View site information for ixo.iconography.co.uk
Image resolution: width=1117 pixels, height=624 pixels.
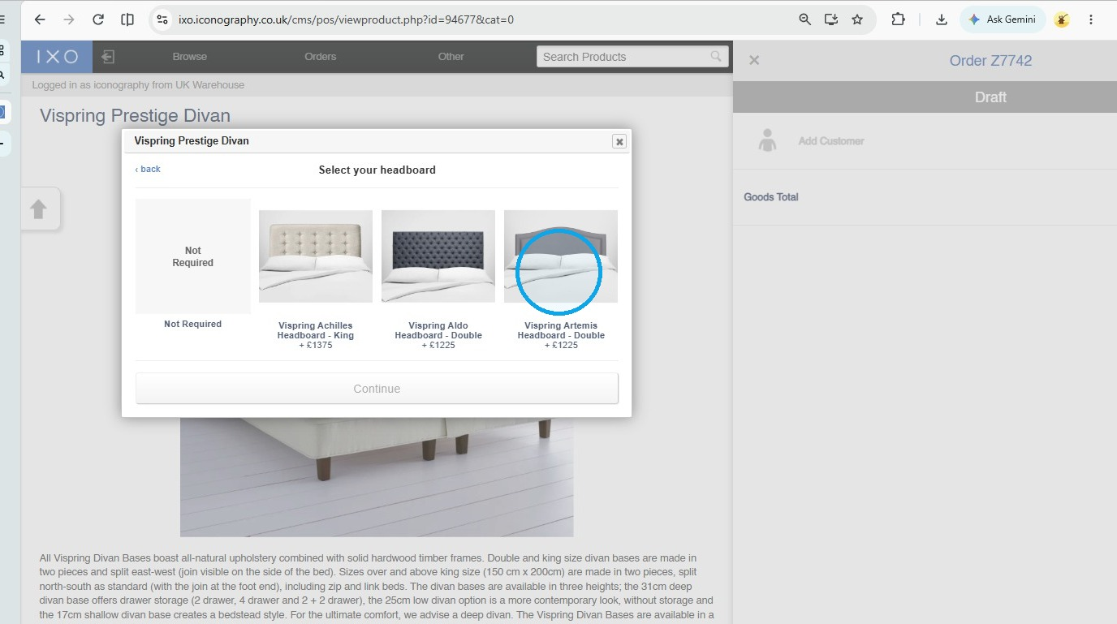coord(162,19)
